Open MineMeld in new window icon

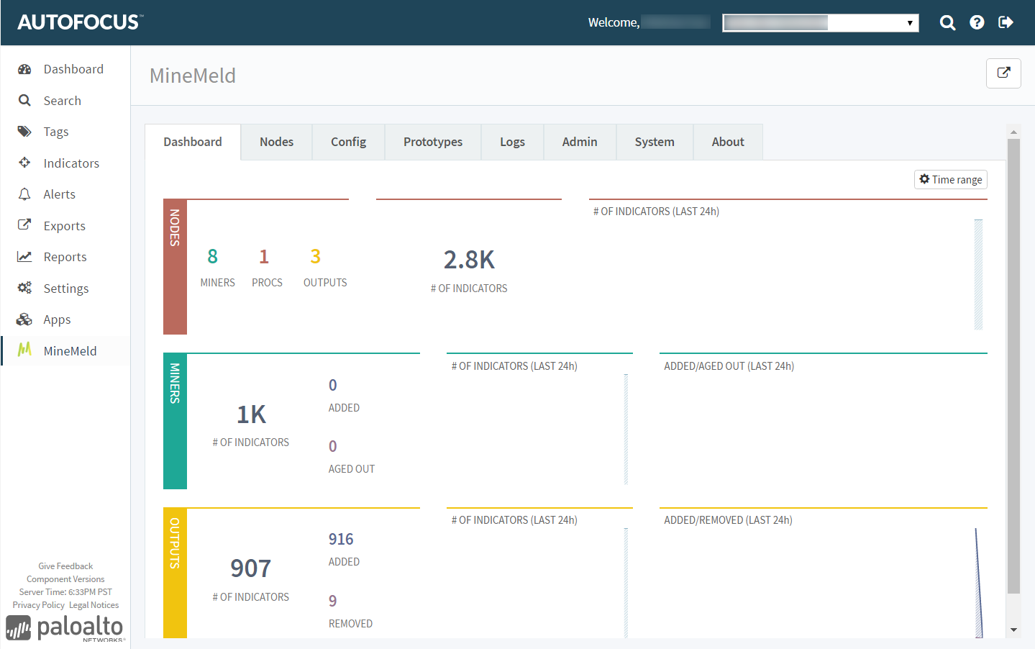coord(1003,73)
